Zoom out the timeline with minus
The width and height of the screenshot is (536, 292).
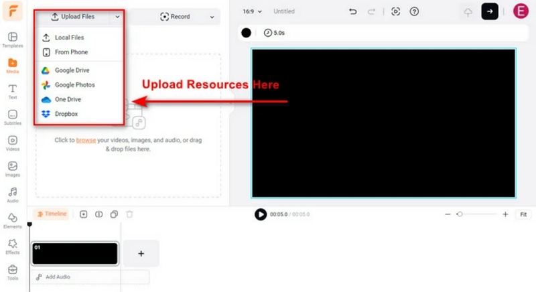pyautogui.click(x=448, y=214)
